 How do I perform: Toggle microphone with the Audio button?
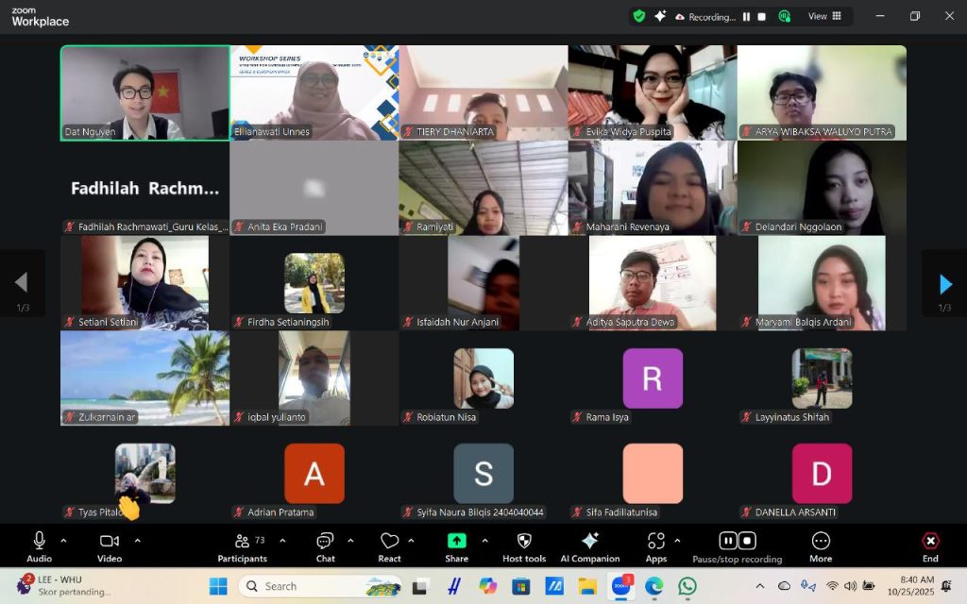click(x=39, y=542)
